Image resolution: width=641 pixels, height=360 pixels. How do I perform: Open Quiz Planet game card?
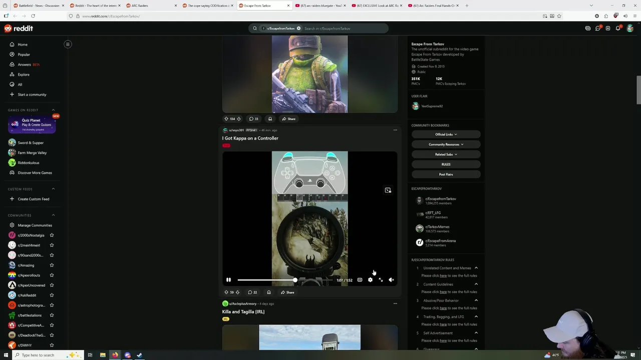pyautogui.click(x=32, y=125)
